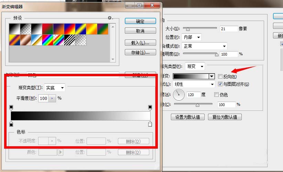The width and height of the screenshot is (283, 172).
Task: Minimize the 渐变编辑器 window
Action: tap(130, 5)
